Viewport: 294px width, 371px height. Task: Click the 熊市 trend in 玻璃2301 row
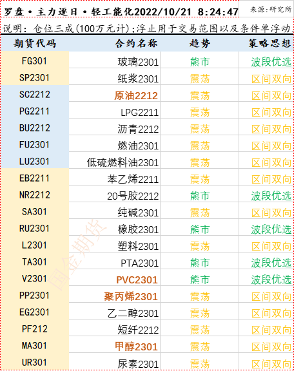pyautogui.click(x=200, y=62)
